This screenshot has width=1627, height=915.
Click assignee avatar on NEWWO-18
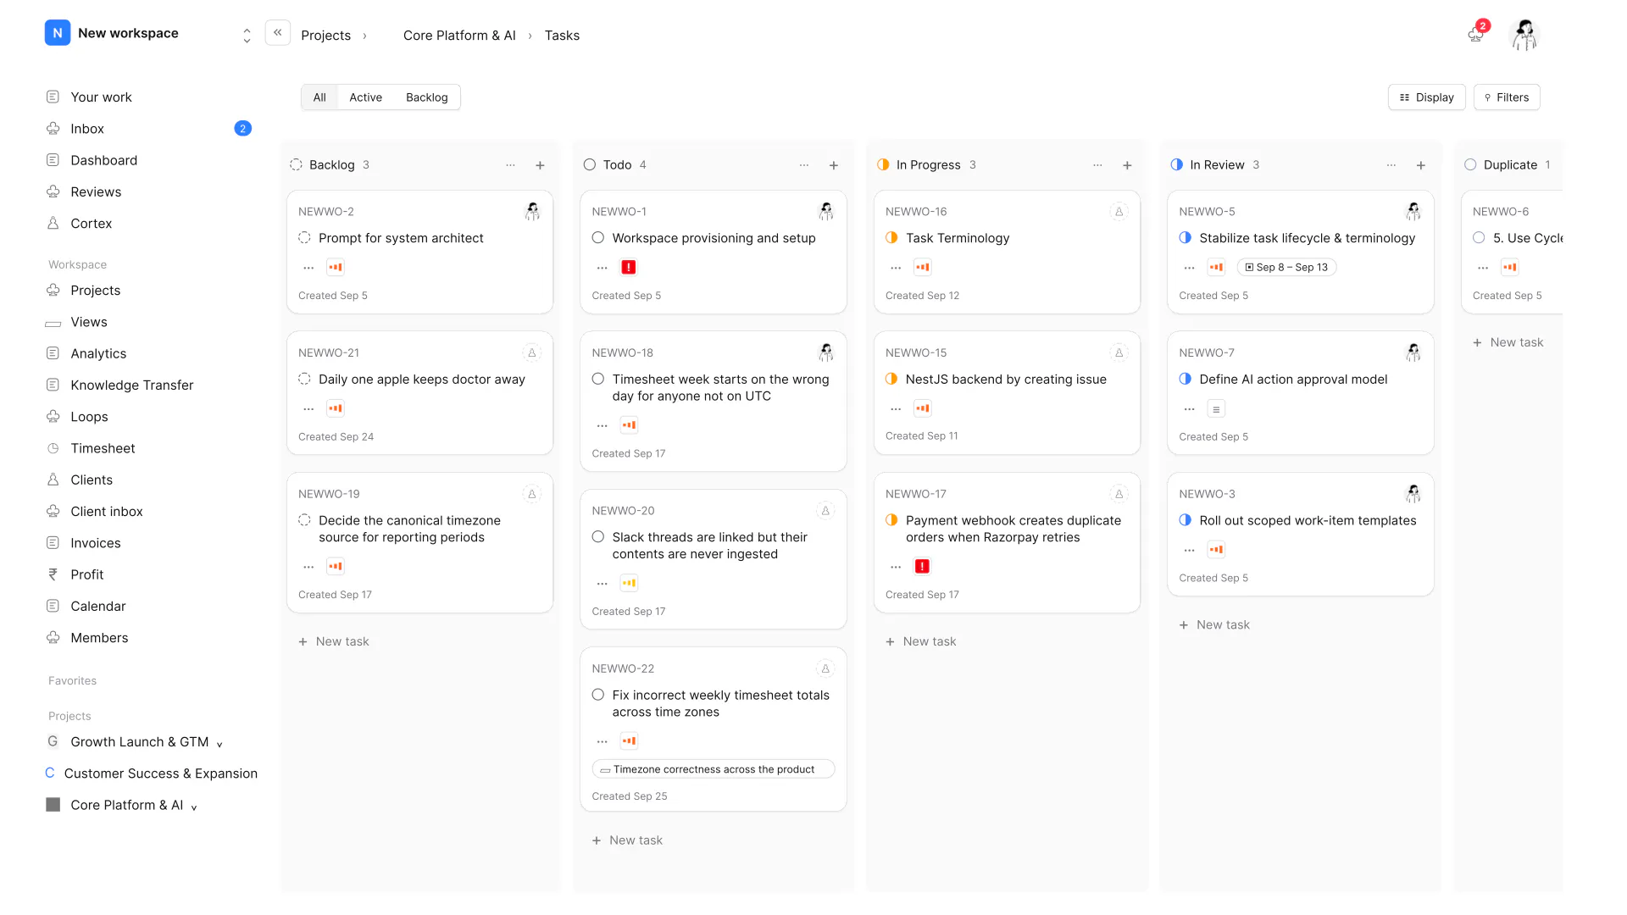coord(825,352)
